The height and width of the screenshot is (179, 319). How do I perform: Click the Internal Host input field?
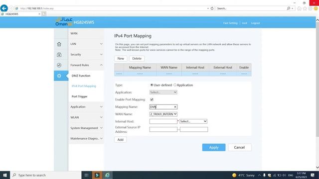[x=163, y=121]
